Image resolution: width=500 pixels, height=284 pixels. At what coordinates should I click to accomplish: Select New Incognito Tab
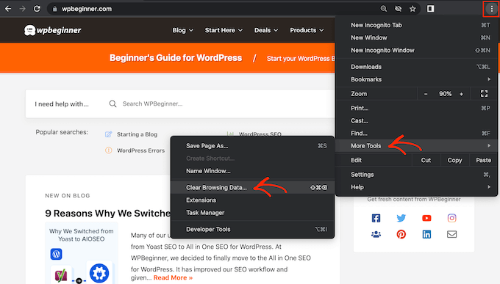pos(416,25)
